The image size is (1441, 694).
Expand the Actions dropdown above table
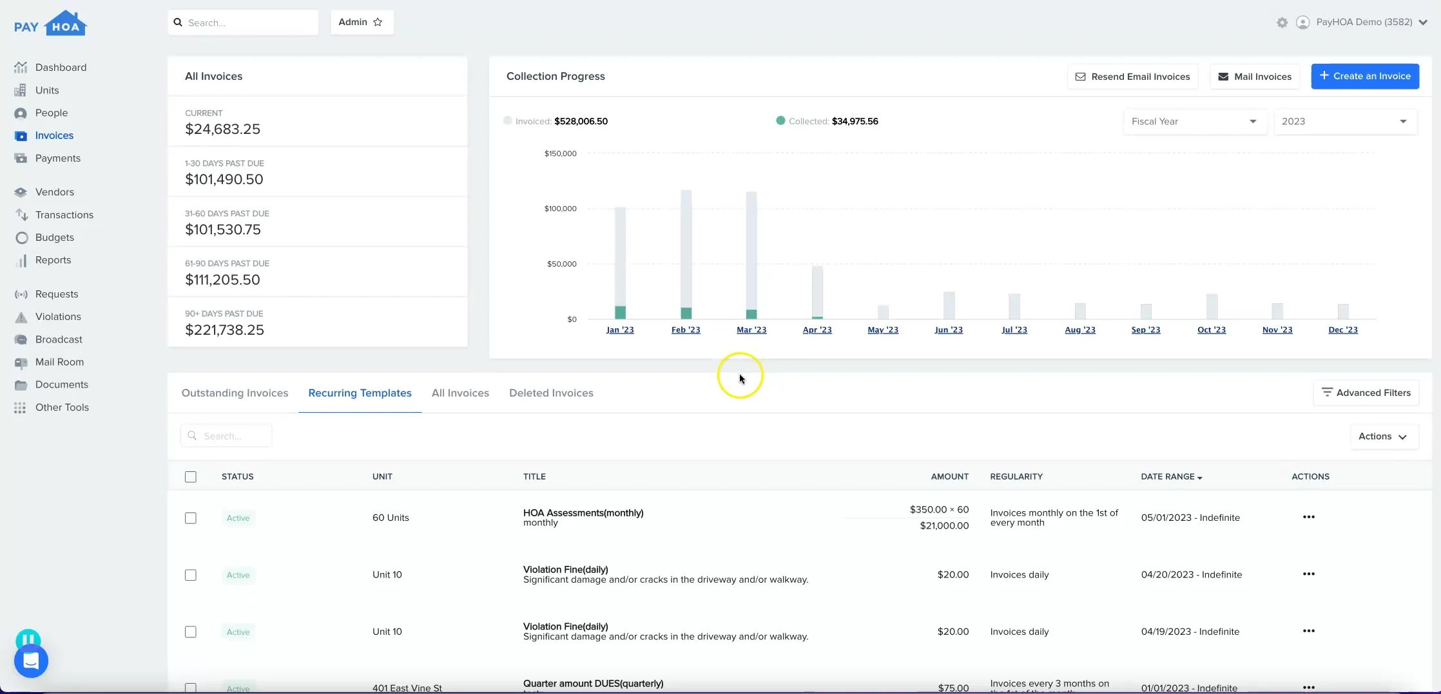(1383, 436)
